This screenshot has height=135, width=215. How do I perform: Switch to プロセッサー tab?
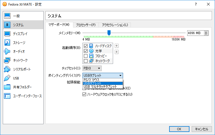click(86, 25)
